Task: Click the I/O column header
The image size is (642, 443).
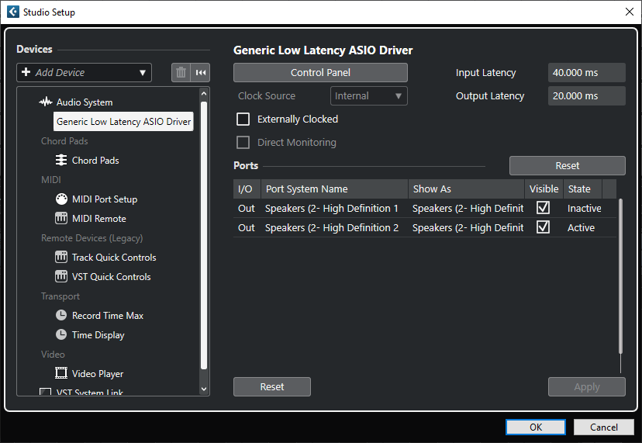Action: click(247, 189)
